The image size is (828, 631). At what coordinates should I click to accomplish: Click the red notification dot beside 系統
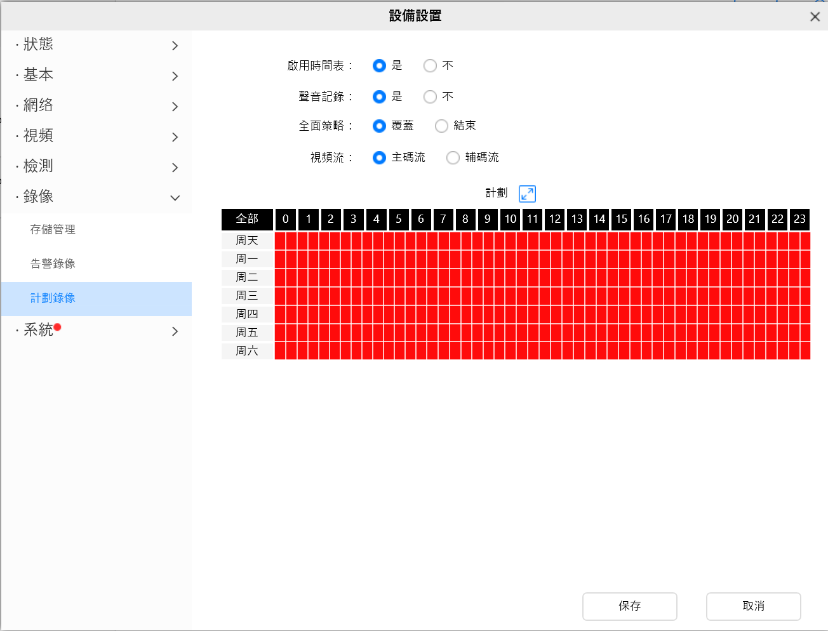(58, 327)
